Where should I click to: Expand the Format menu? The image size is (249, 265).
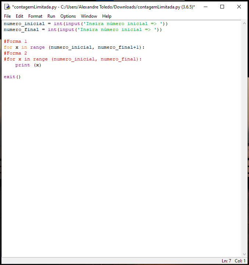click(35, 16)
